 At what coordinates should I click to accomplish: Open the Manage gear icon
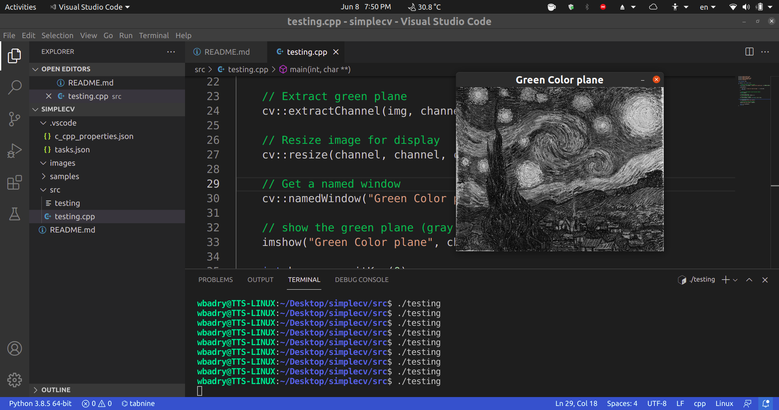coord(15,380)
